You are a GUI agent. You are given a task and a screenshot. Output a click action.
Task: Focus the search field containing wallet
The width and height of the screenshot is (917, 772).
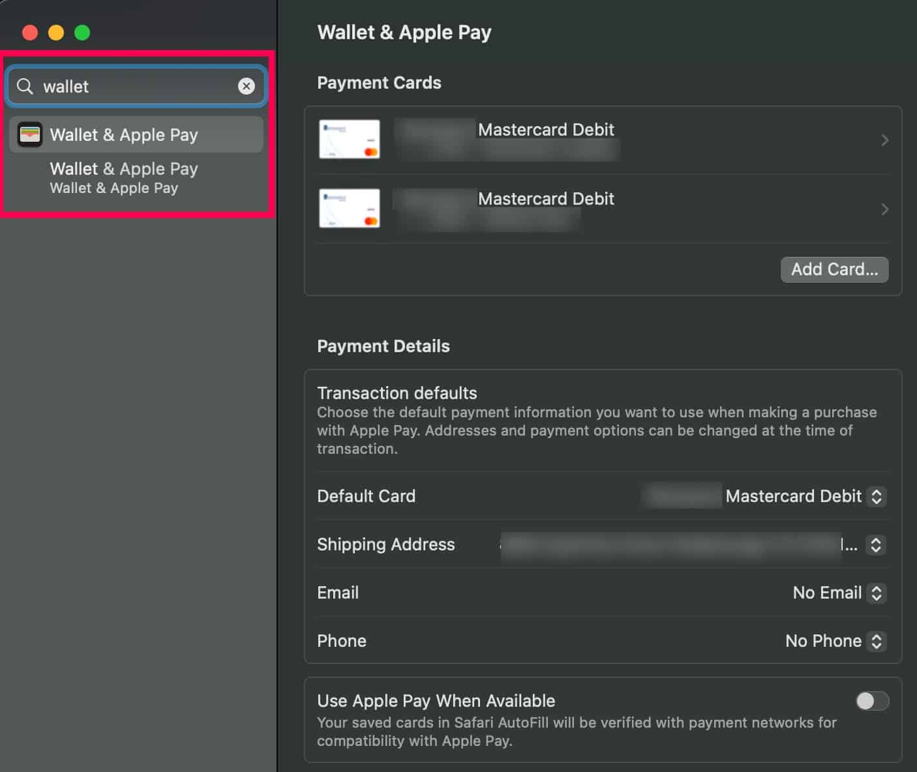tap(136, 86)
